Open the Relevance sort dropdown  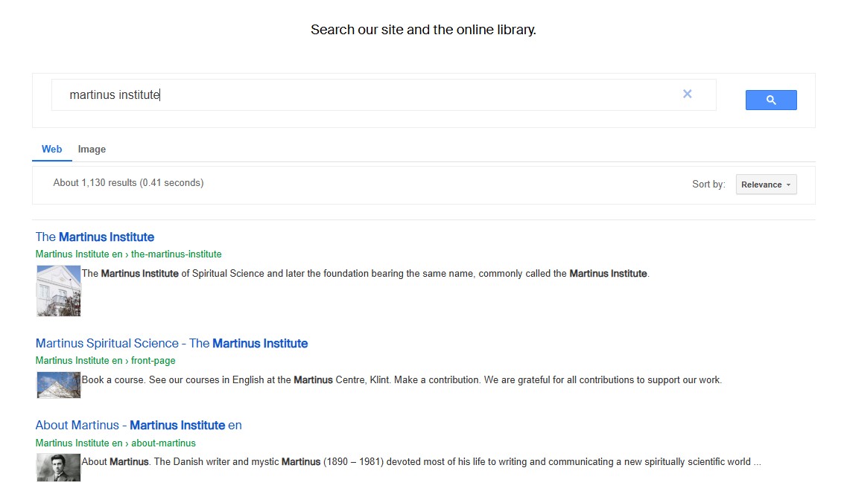766,185
